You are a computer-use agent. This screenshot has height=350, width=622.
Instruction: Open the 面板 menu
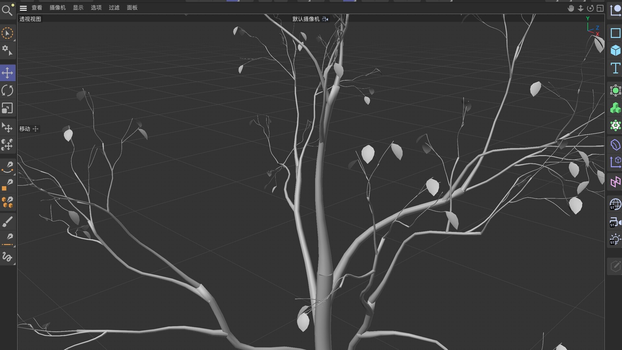point(132,7)
